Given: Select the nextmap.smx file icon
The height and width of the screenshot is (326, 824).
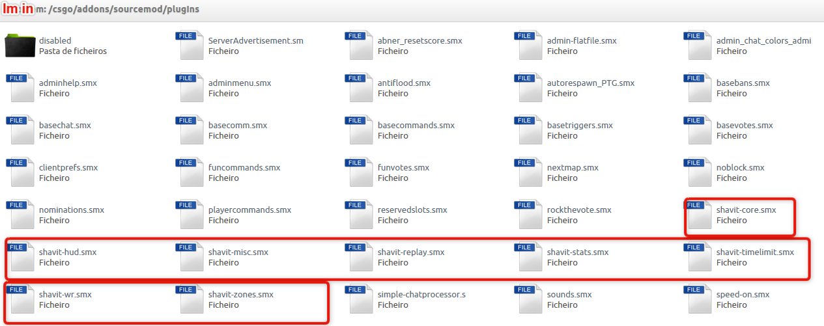Looking at the screenshot, I should pyautogui.click(x=528, y=172).
